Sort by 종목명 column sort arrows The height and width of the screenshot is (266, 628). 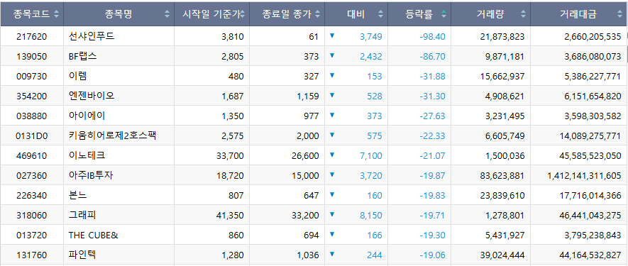[167, 14]
